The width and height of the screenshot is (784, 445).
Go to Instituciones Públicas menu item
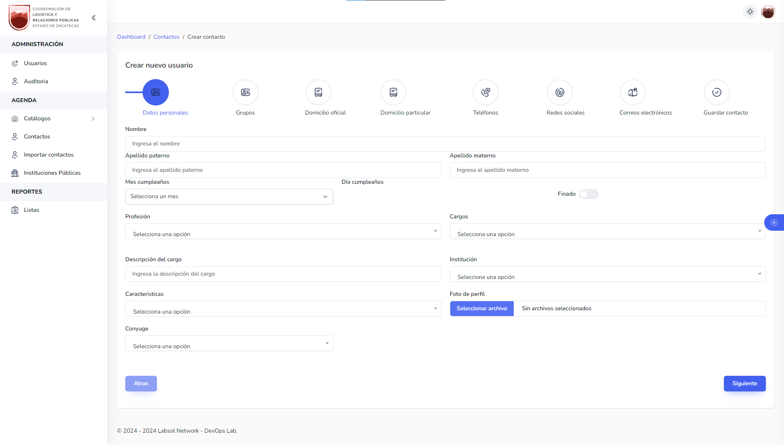[52, 173]
